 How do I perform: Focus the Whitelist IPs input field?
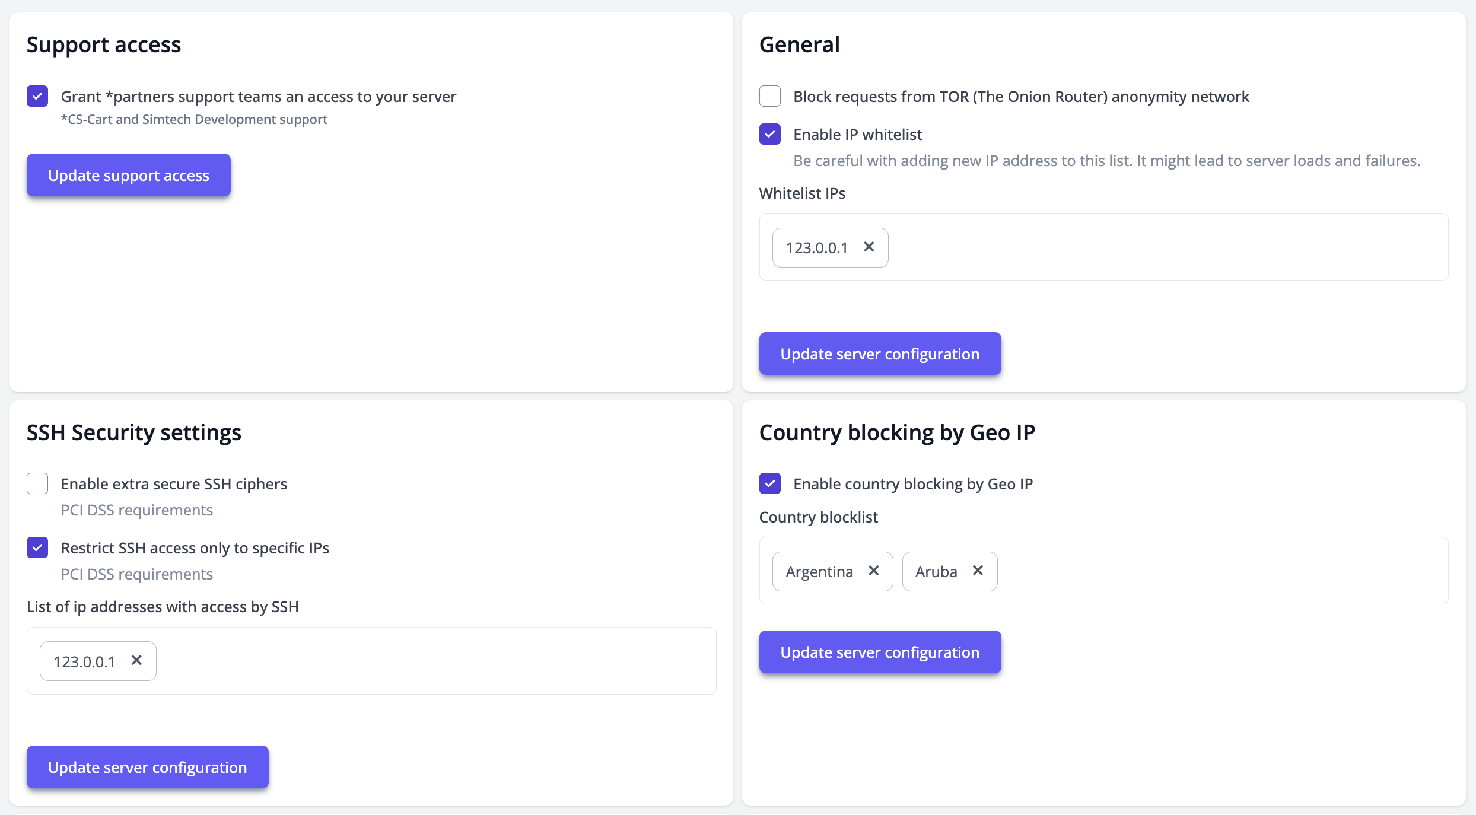tap(1163, 247)
